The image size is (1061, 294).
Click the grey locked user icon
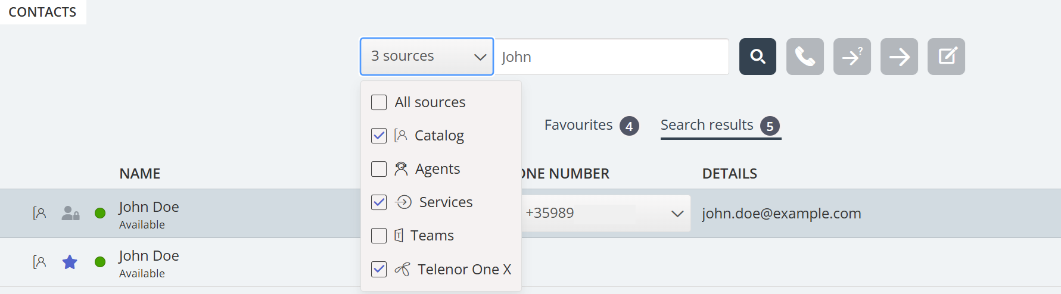70,213
